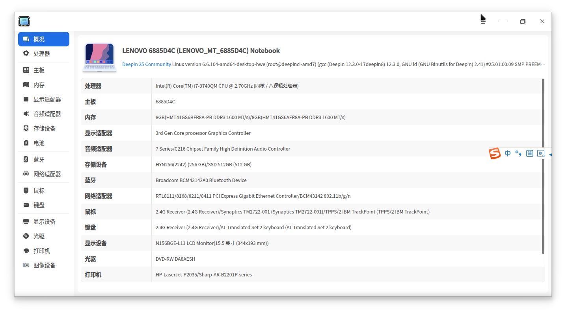Click the 8GB DDR3 memory value row
Image resolution: width=566 pixels, height=313 pixels.
coord(251,118)
